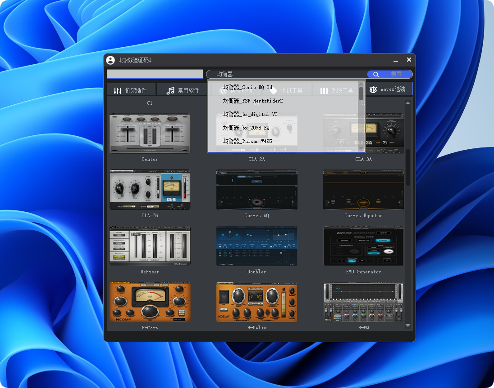Focus the 均衡器 search input field
494x388 pixels.
[287, 74]
